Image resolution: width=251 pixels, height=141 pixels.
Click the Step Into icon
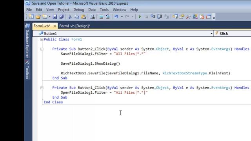(153, 16)
